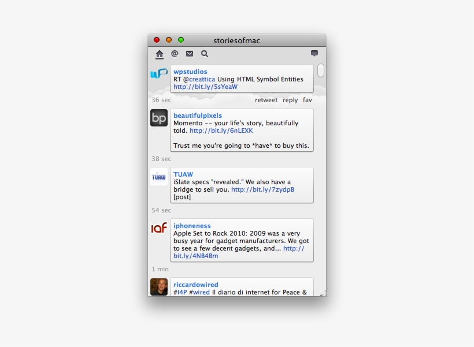This screenshot has height=347, width=474.
Task: Compose a tweet with the speech bubble icon
Action: pos(313,53)
